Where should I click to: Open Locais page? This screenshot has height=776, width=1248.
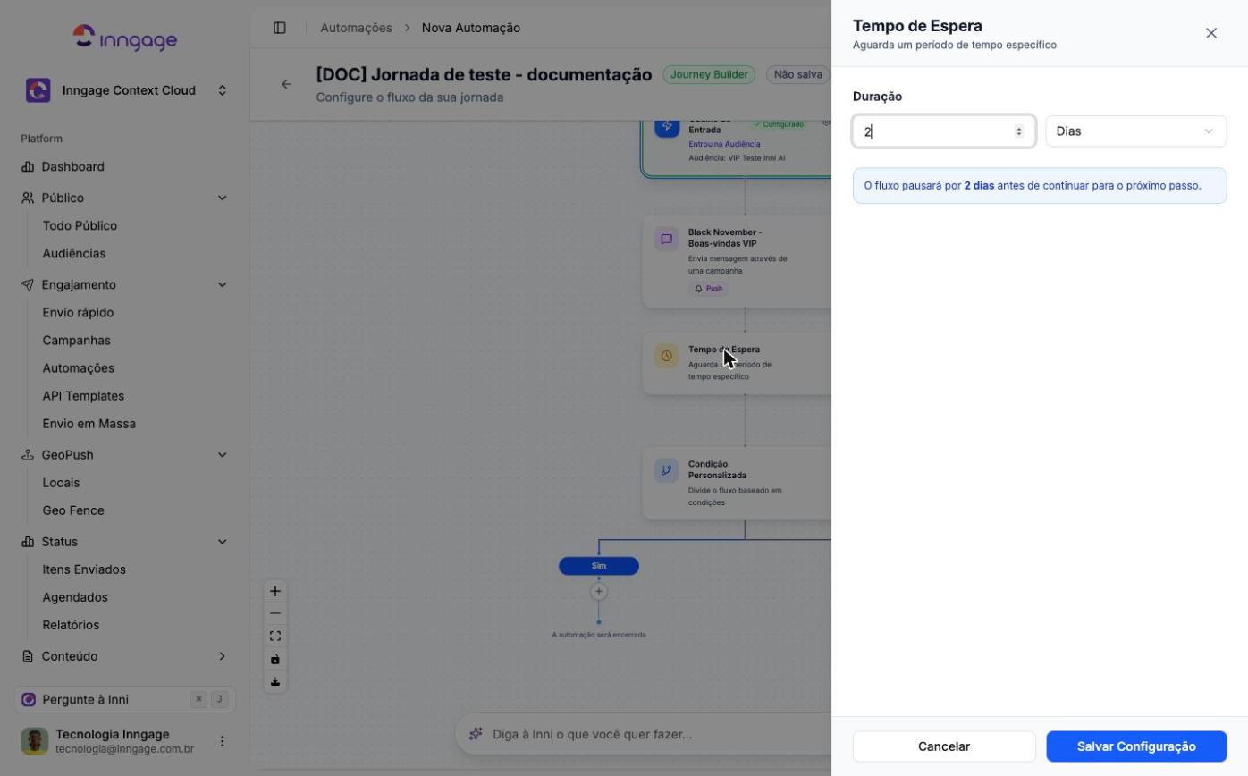tap(61, 482)
